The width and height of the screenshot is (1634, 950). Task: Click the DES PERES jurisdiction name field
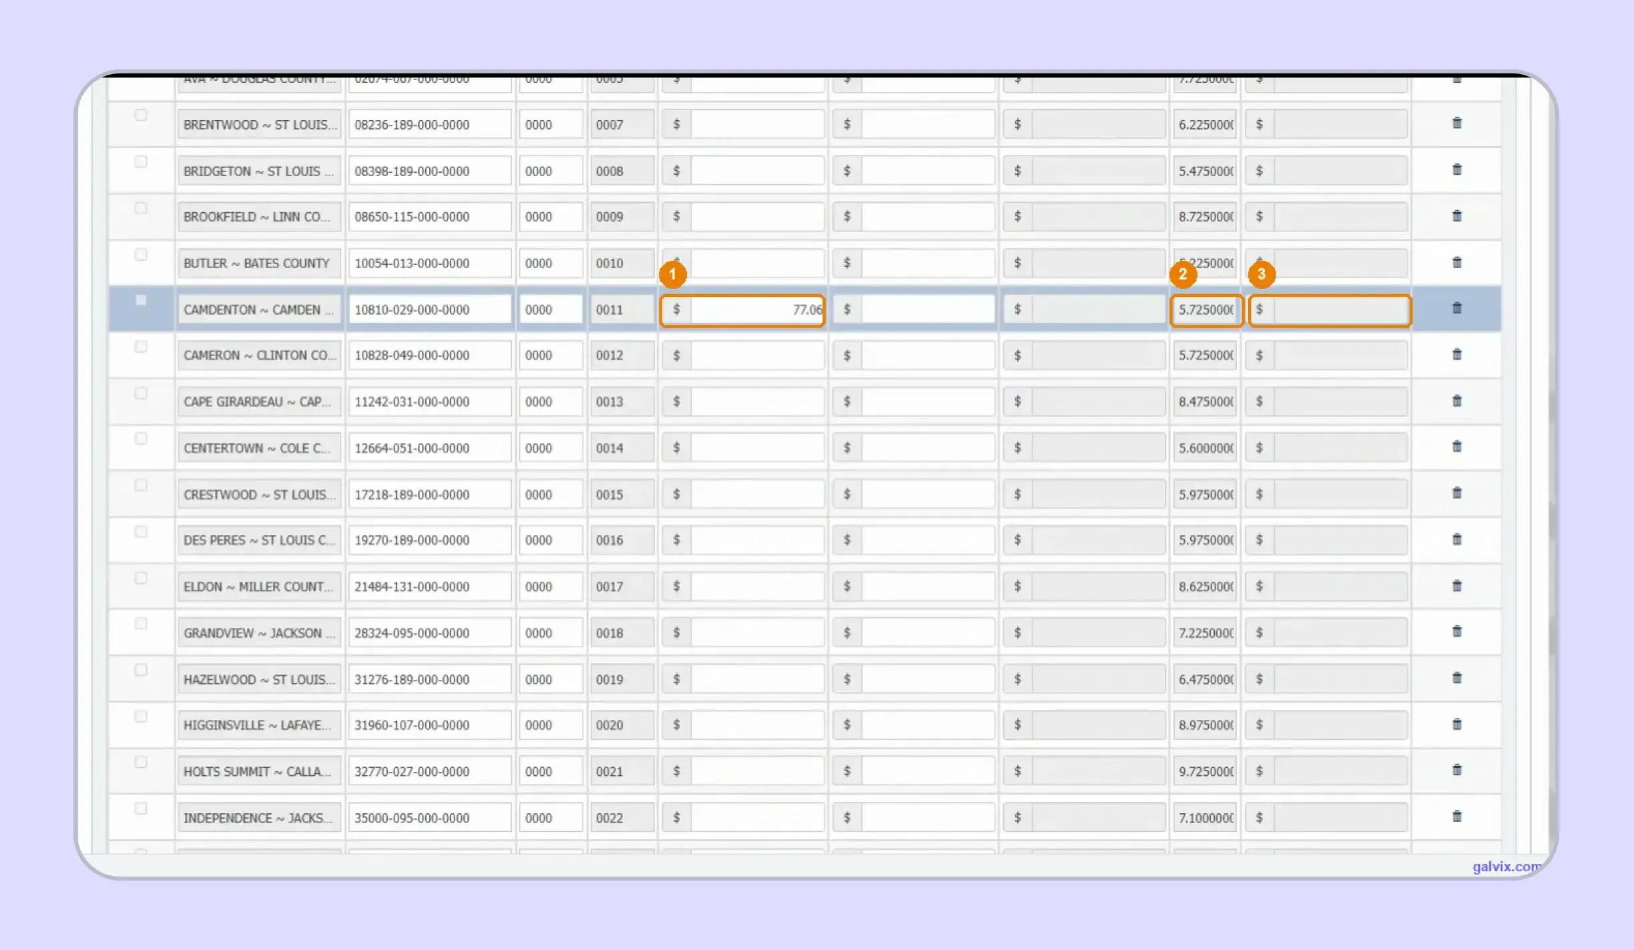pyautogui.click(x=259, y=540)
